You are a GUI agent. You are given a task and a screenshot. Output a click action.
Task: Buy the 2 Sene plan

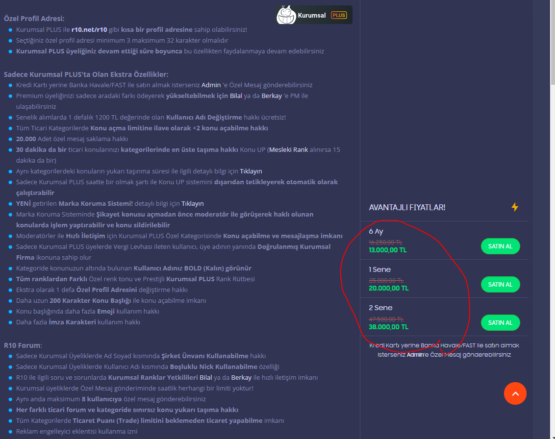point(500,322)
